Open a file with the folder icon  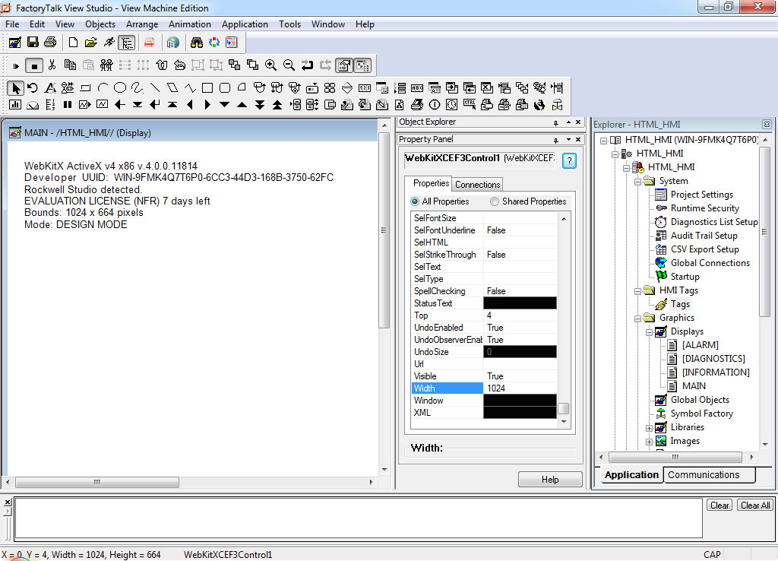pyautogui.click(x=91, y=43)
